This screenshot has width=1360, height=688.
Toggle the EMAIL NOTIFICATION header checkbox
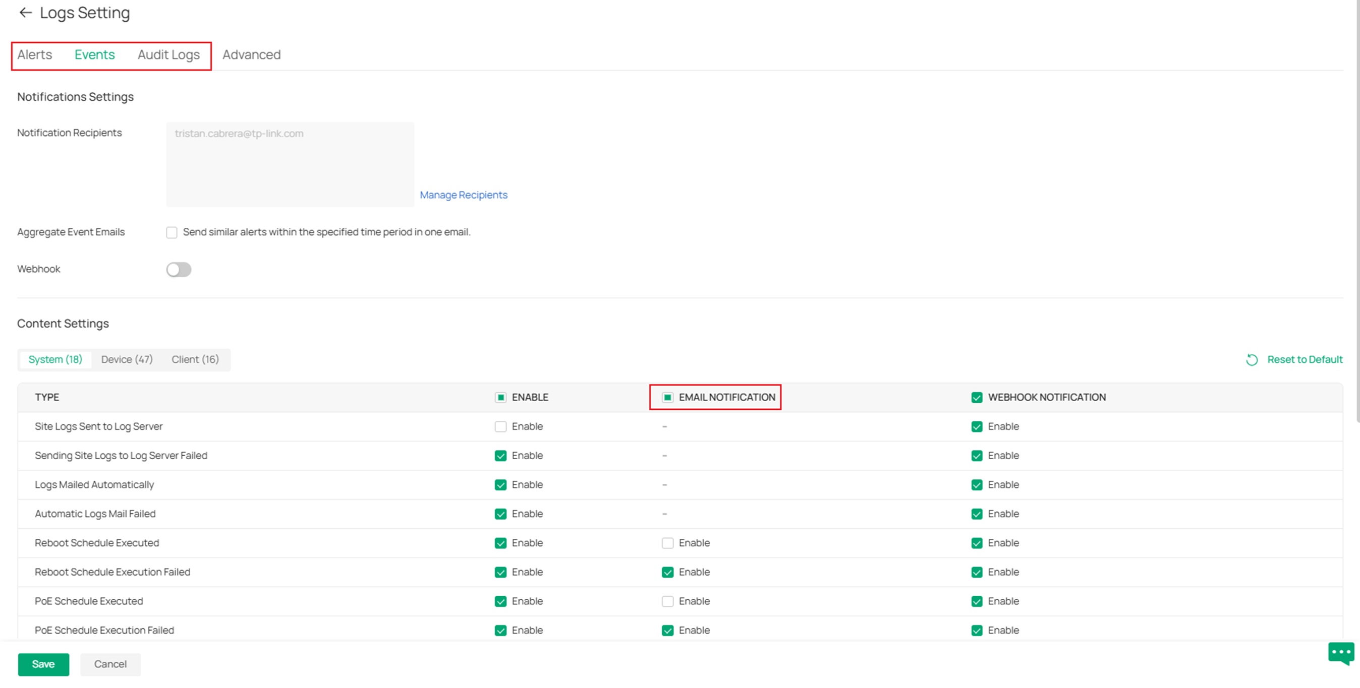tap(667, 398)
